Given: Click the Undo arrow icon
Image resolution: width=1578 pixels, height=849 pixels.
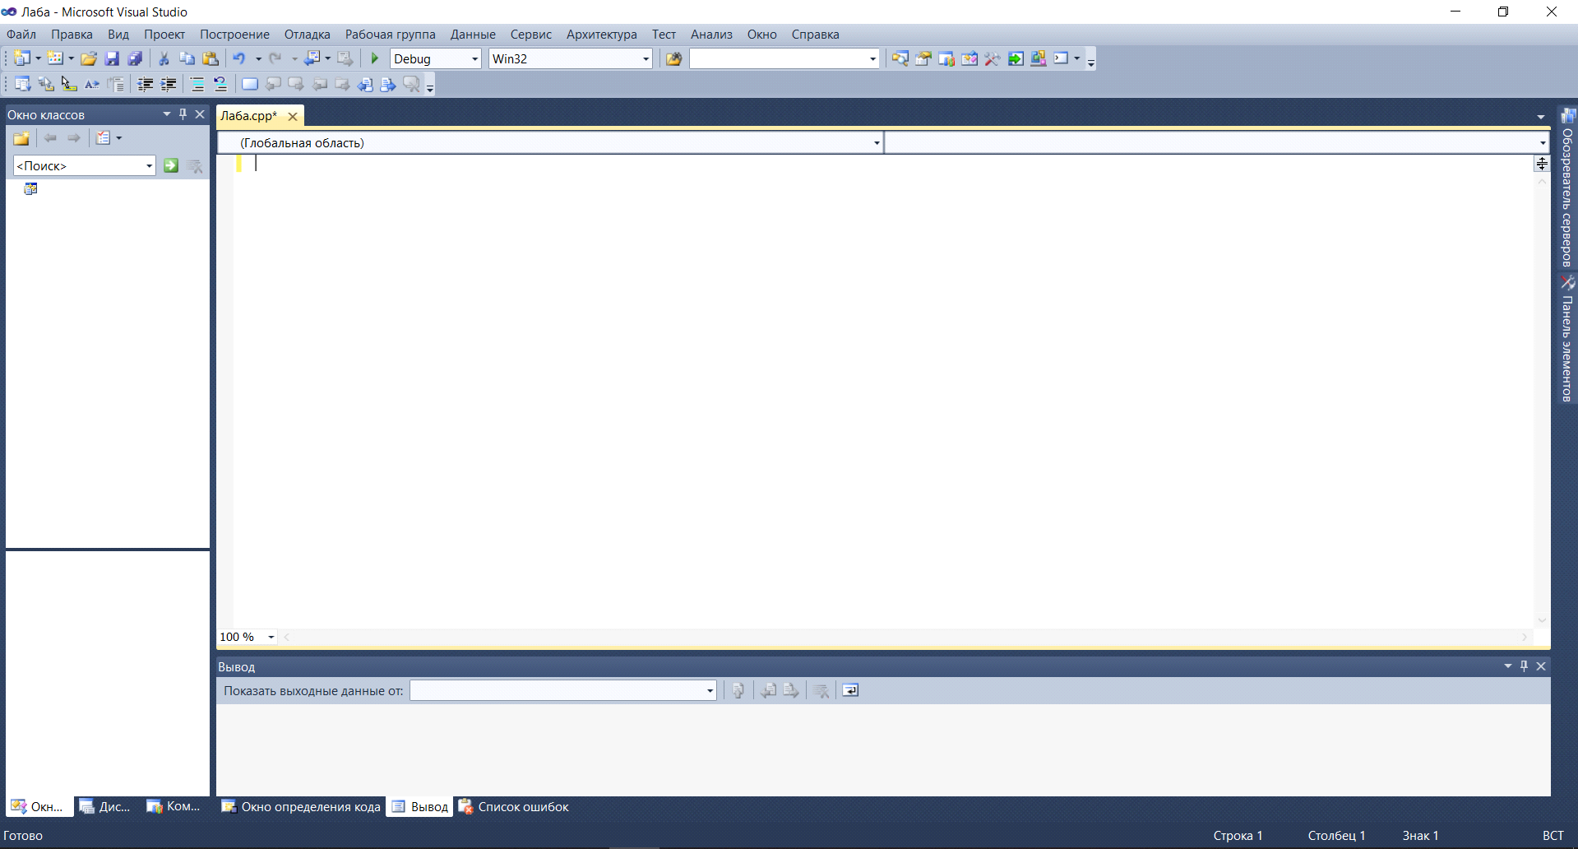Looking at the screenshot, I should pyautogui.click(x=239, y=58).
